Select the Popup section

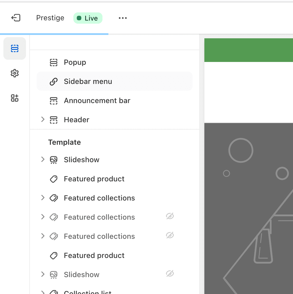point(115,62)
